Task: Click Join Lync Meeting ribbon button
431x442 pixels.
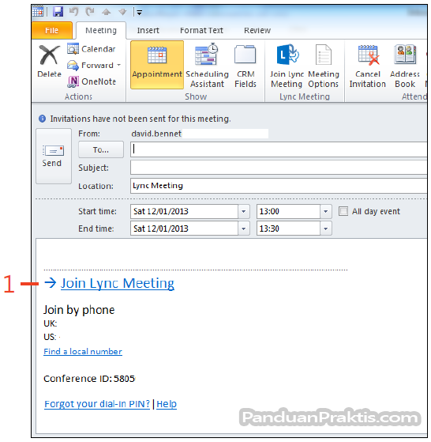Action: click(287, 66)
